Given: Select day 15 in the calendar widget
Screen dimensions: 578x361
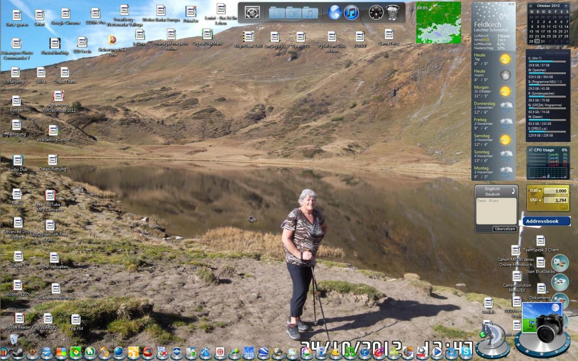Looking at the screenshot, I should point(531,32).
